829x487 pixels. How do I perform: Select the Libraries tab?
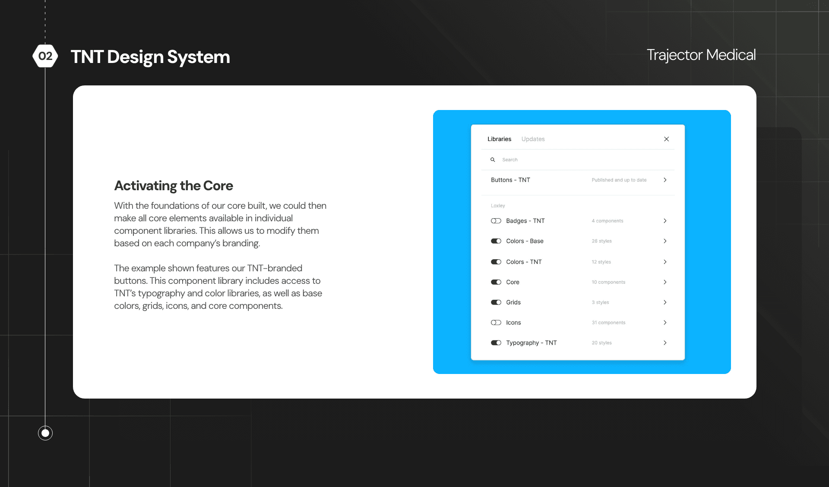499,139
